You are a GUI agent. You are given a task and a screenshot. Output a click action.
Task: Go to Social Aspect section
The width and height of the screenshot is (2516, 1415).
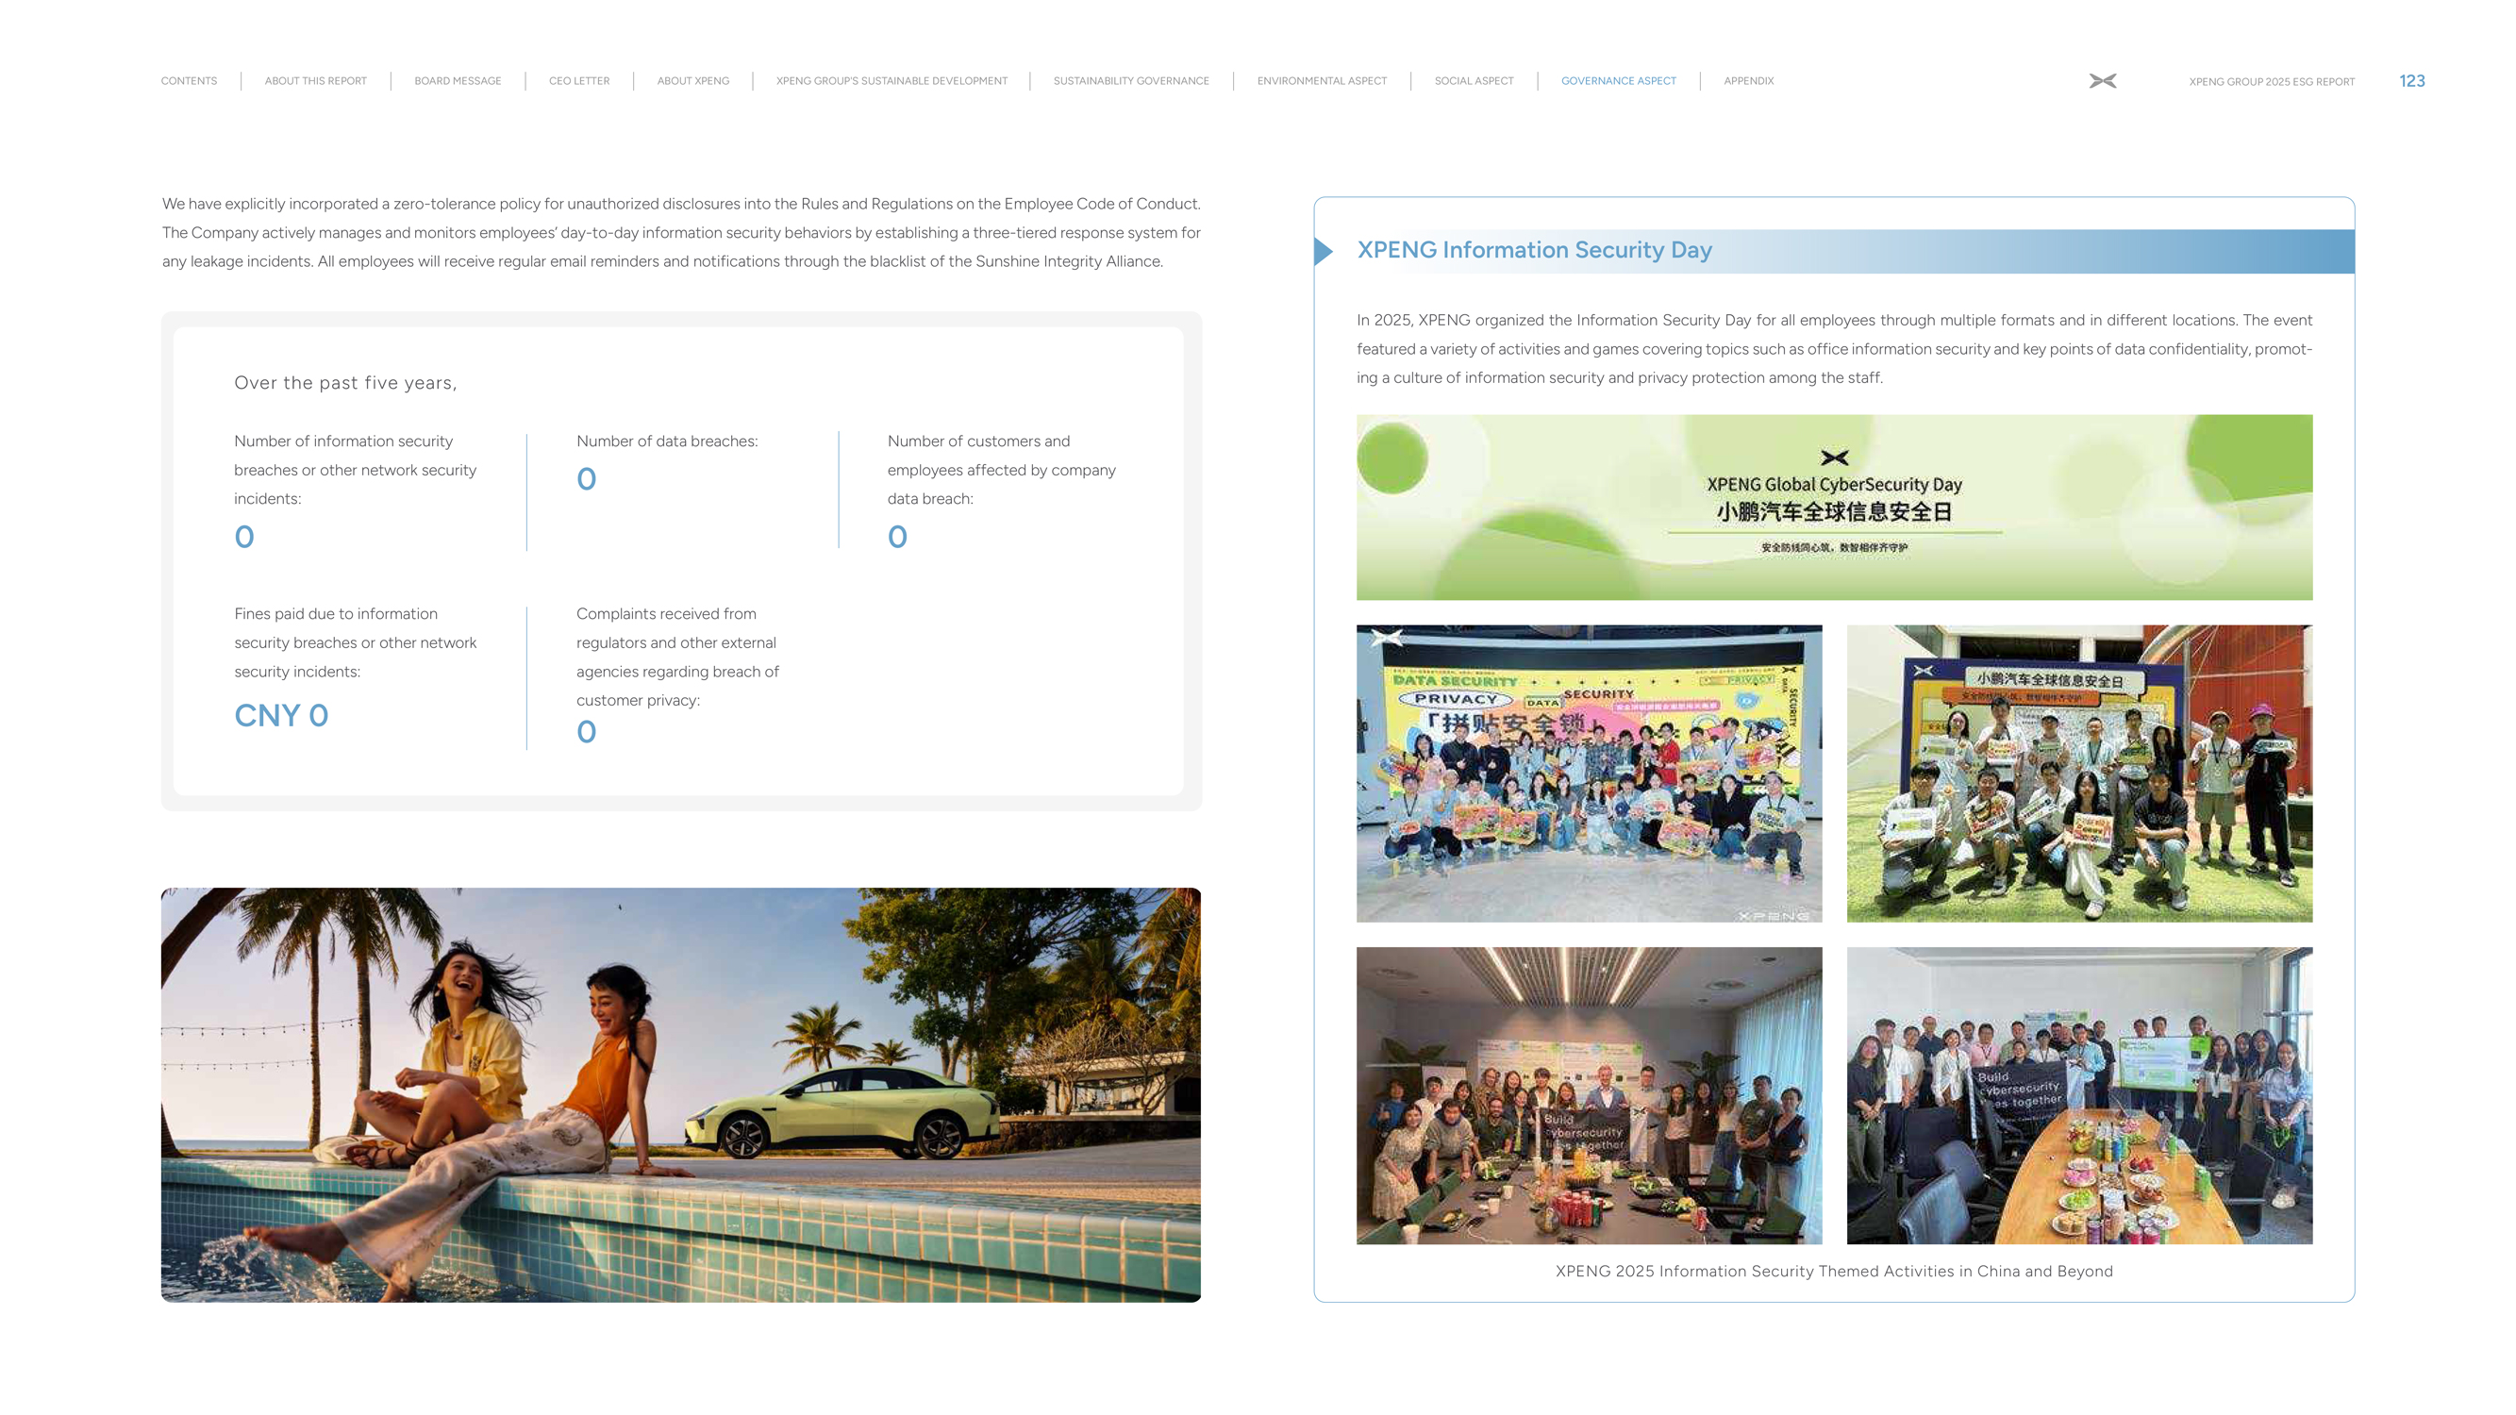[1473, 81]
